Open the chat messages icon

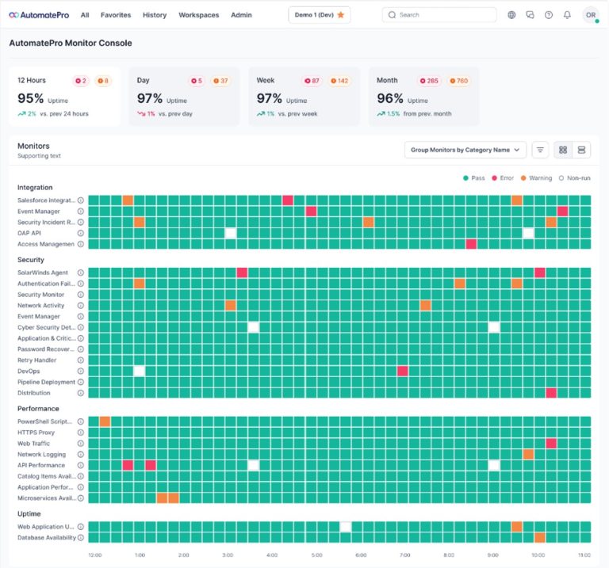(x=530, y=15)
